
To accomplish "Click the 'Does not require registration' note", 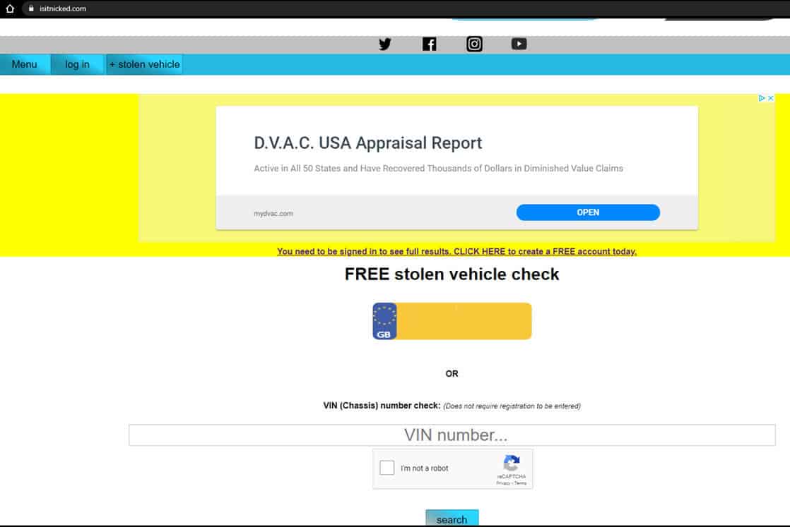I will click(512, 406).
